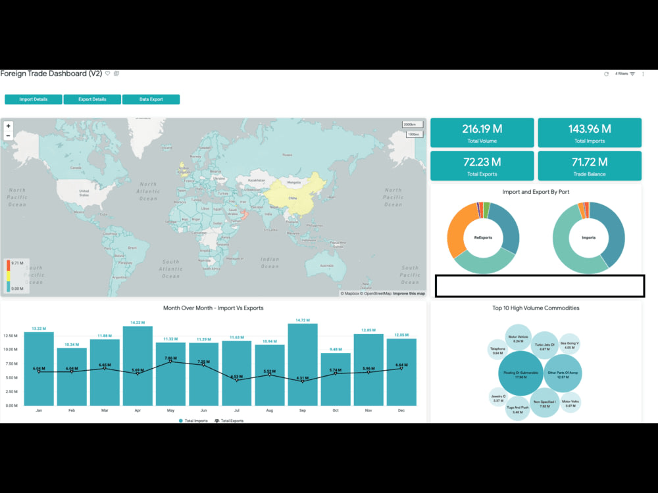Image resolution: width=658 pixels, height=493 pixels.
Task: Open the "4 filters" panel
Action: 621,74
